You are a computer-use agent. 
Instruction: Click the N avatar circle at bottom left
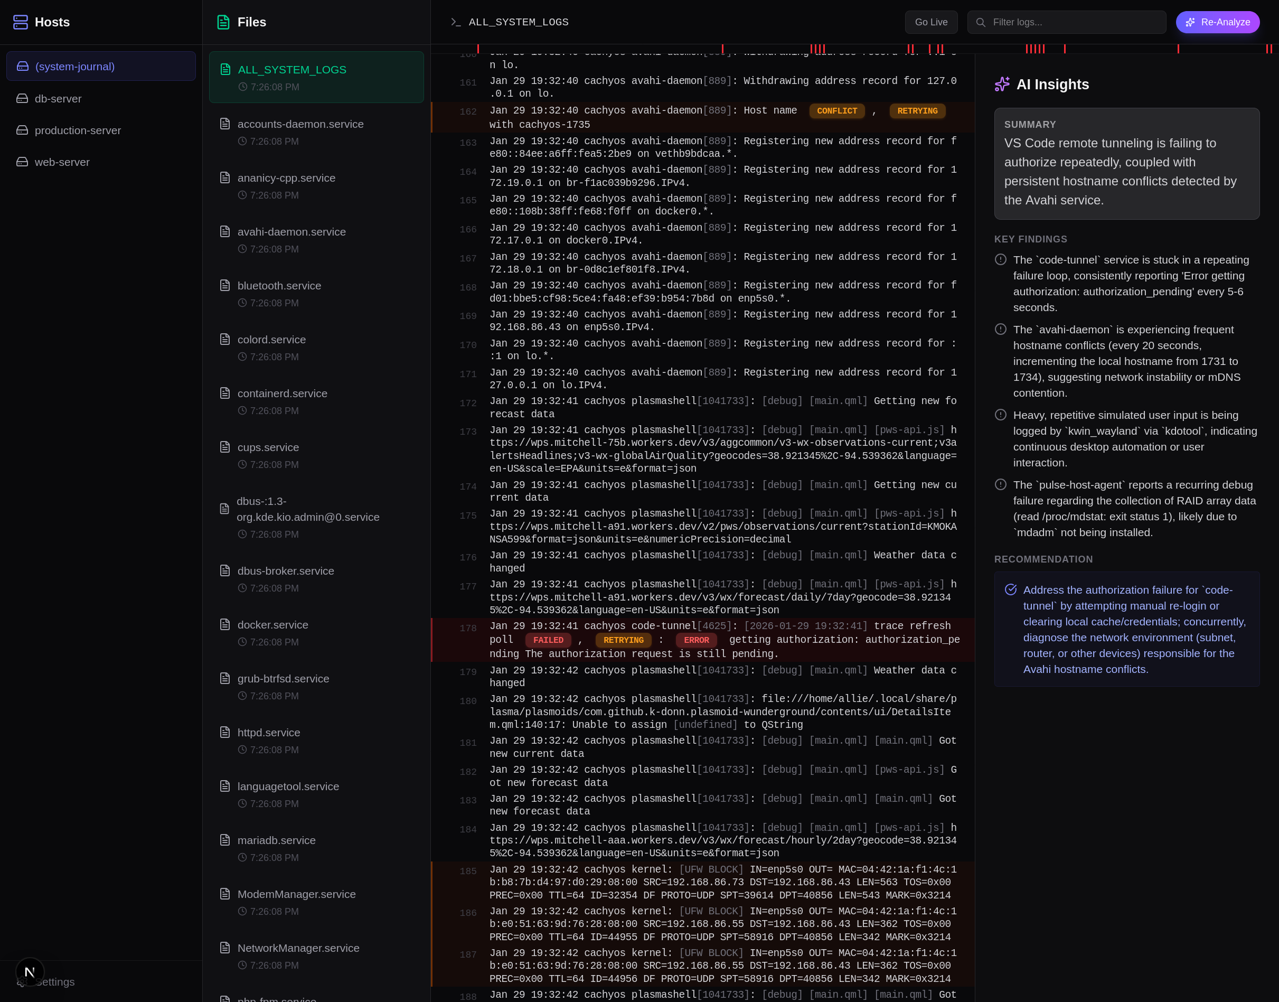30,971
